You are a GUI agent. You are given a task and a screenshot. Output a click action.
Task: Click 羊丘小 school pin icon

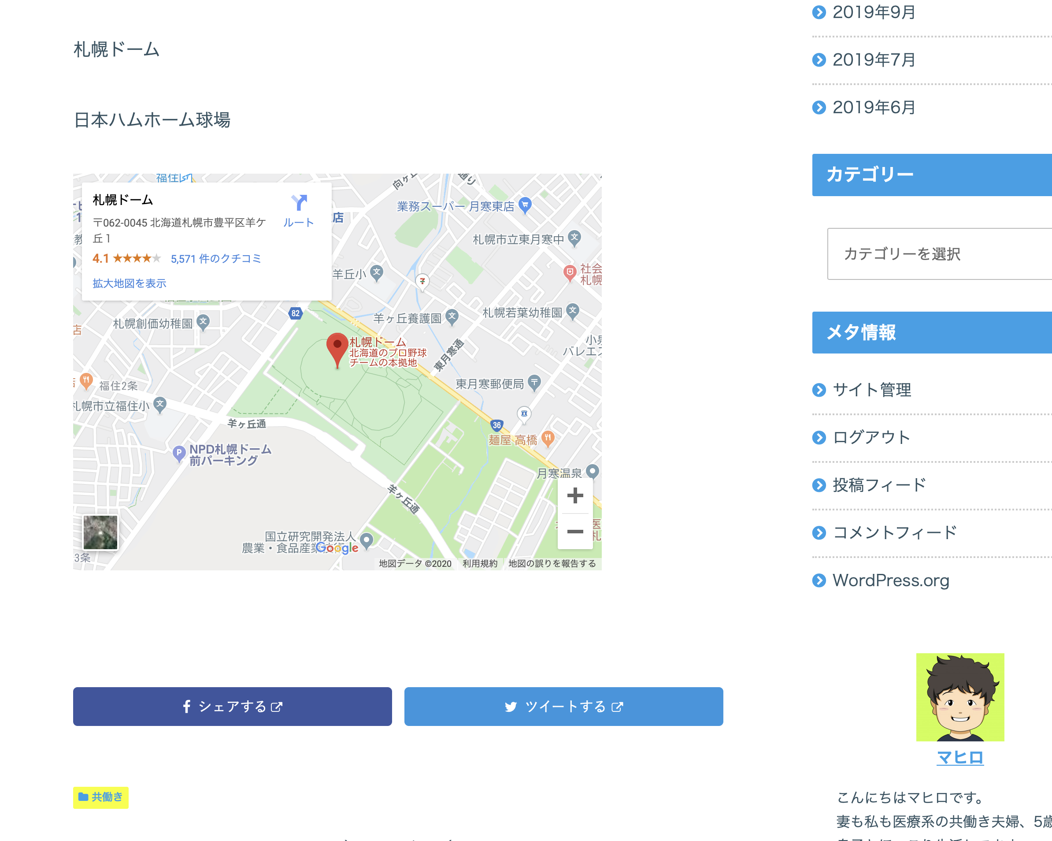[376, 273]
